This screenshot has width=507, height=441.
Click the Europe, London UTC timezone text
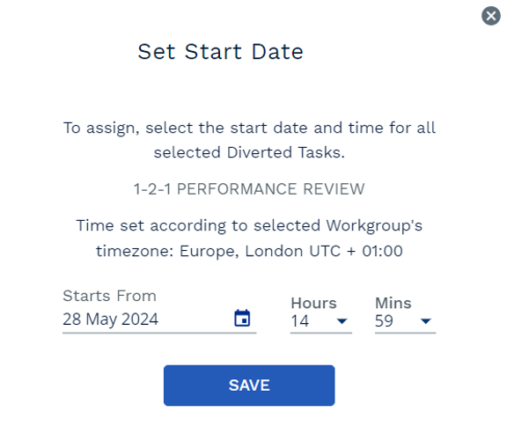tap(291, 251)
